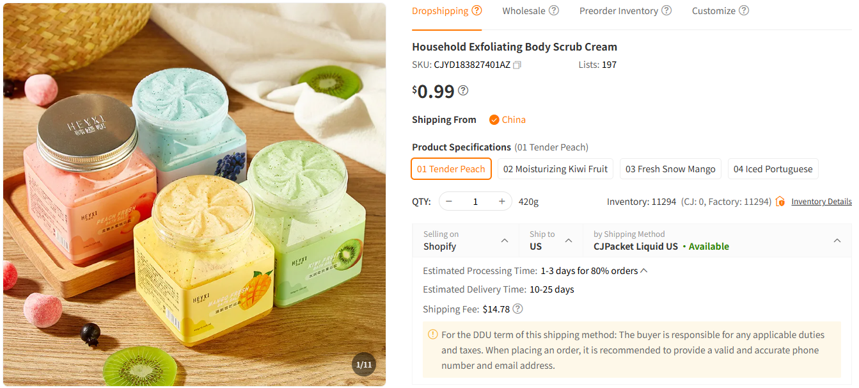
Task: Click the Wholesale question mark icon
Action: (554, 10)
